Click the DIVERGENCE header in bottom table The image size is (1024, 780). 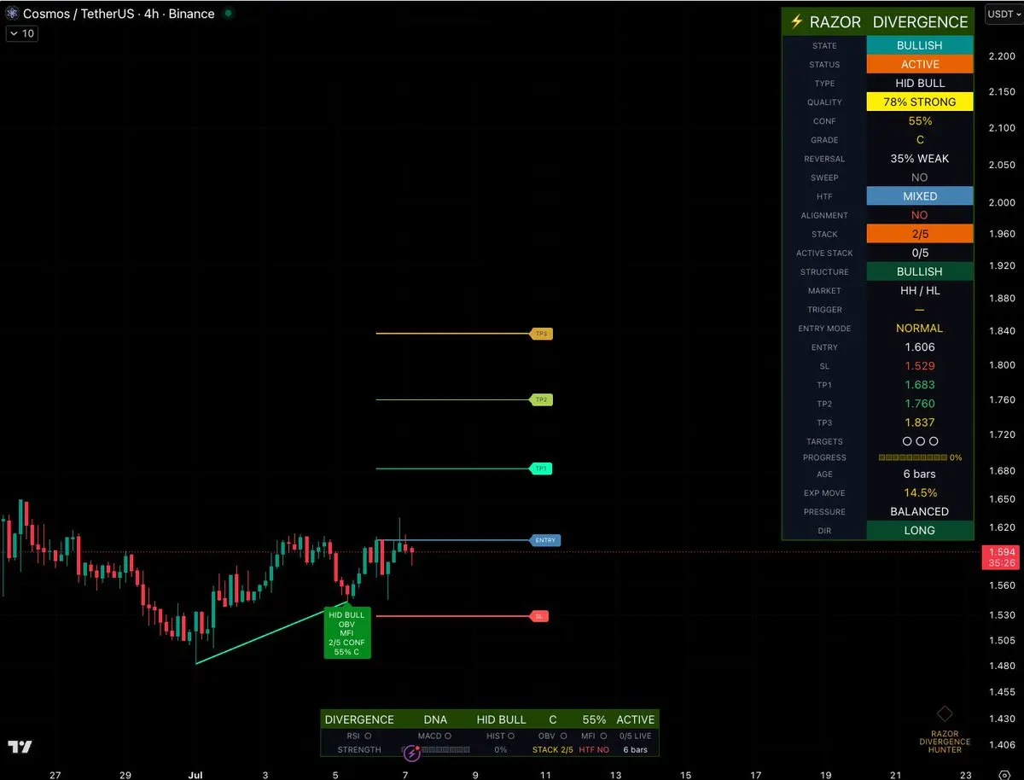(359, 719)
